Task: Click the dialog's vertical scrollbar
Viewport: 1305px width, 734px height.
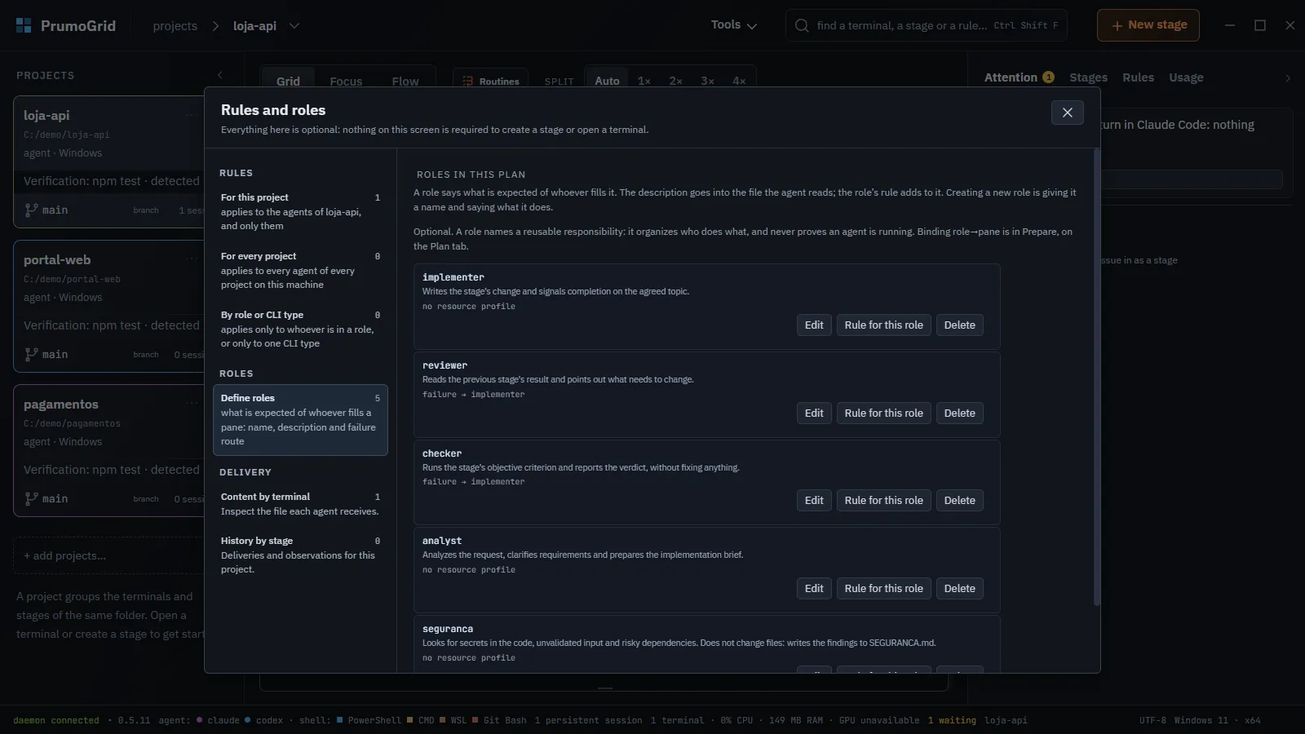Action: [1096, 377]
